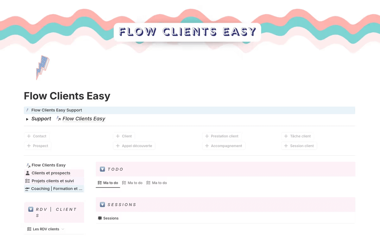
Task: Click the lightning bolt page icon
Action: pyautogui.click(x=43, y=67)
